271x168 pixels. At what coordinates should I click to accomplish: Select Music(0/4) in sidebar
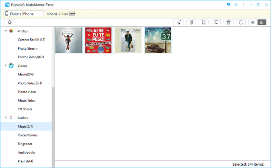(26, 126)
